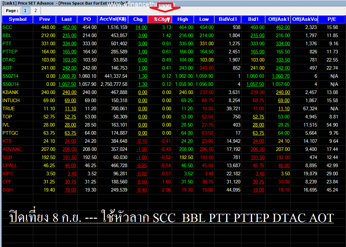The height and width of the screenshot is (247, 346).
Task: Select the KTB symbol
Action: [x=7, y=141]
